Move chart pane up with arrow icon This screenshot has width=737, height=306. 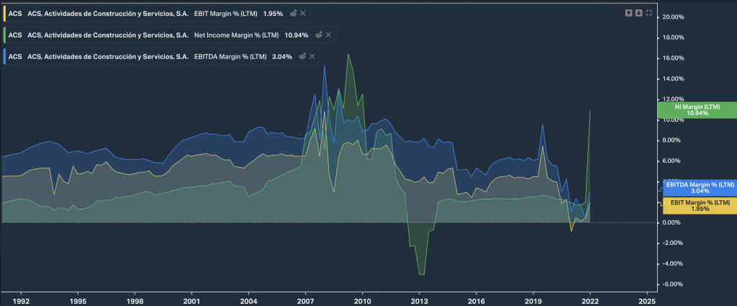click(628, 13)
